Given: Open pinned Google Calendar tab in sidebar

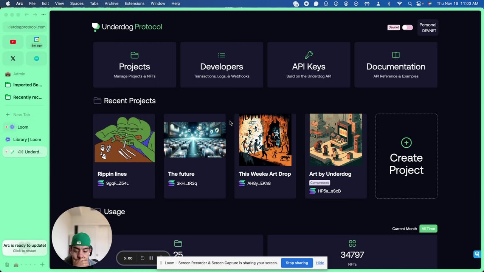Looking at the screenshot, I should tap(36, 42).
